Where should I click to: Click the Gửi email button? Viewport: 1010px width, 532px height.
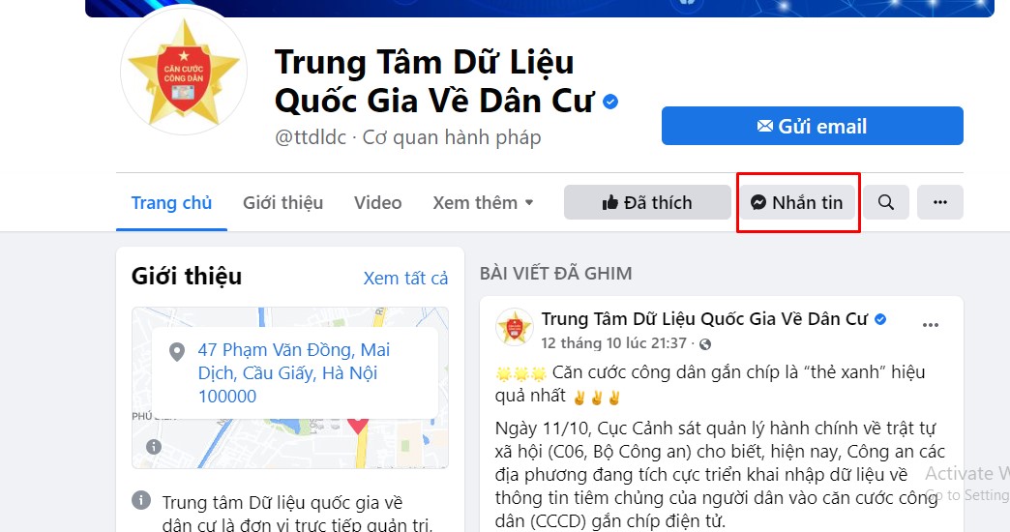[813, 126]
